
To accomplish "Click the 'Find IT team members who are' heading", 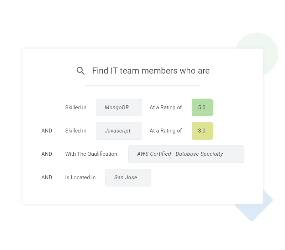I will (x=151, y=71).
